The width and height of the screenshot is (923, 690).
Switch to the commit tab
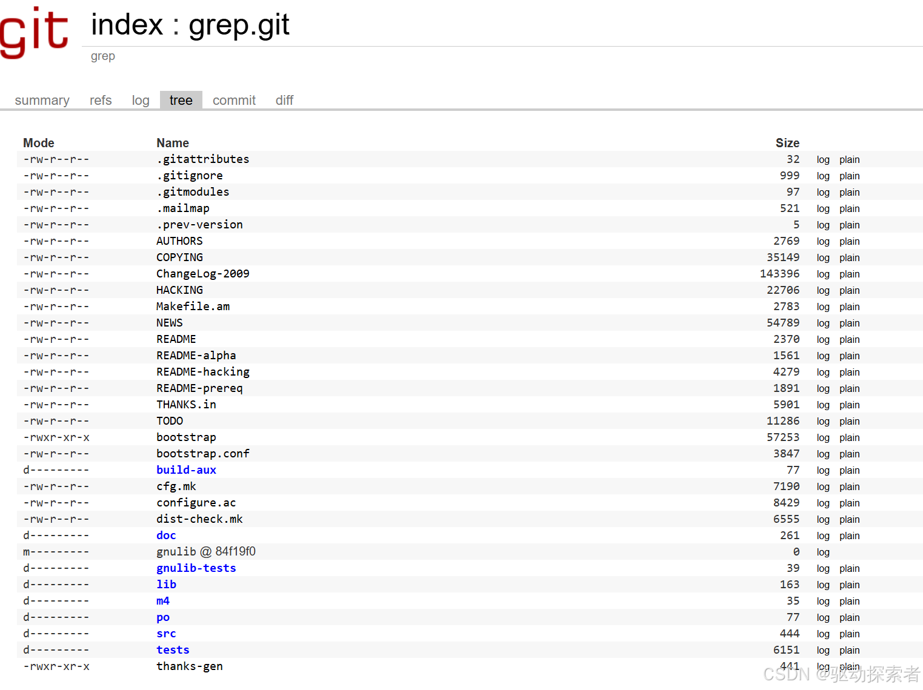point(234,100)
